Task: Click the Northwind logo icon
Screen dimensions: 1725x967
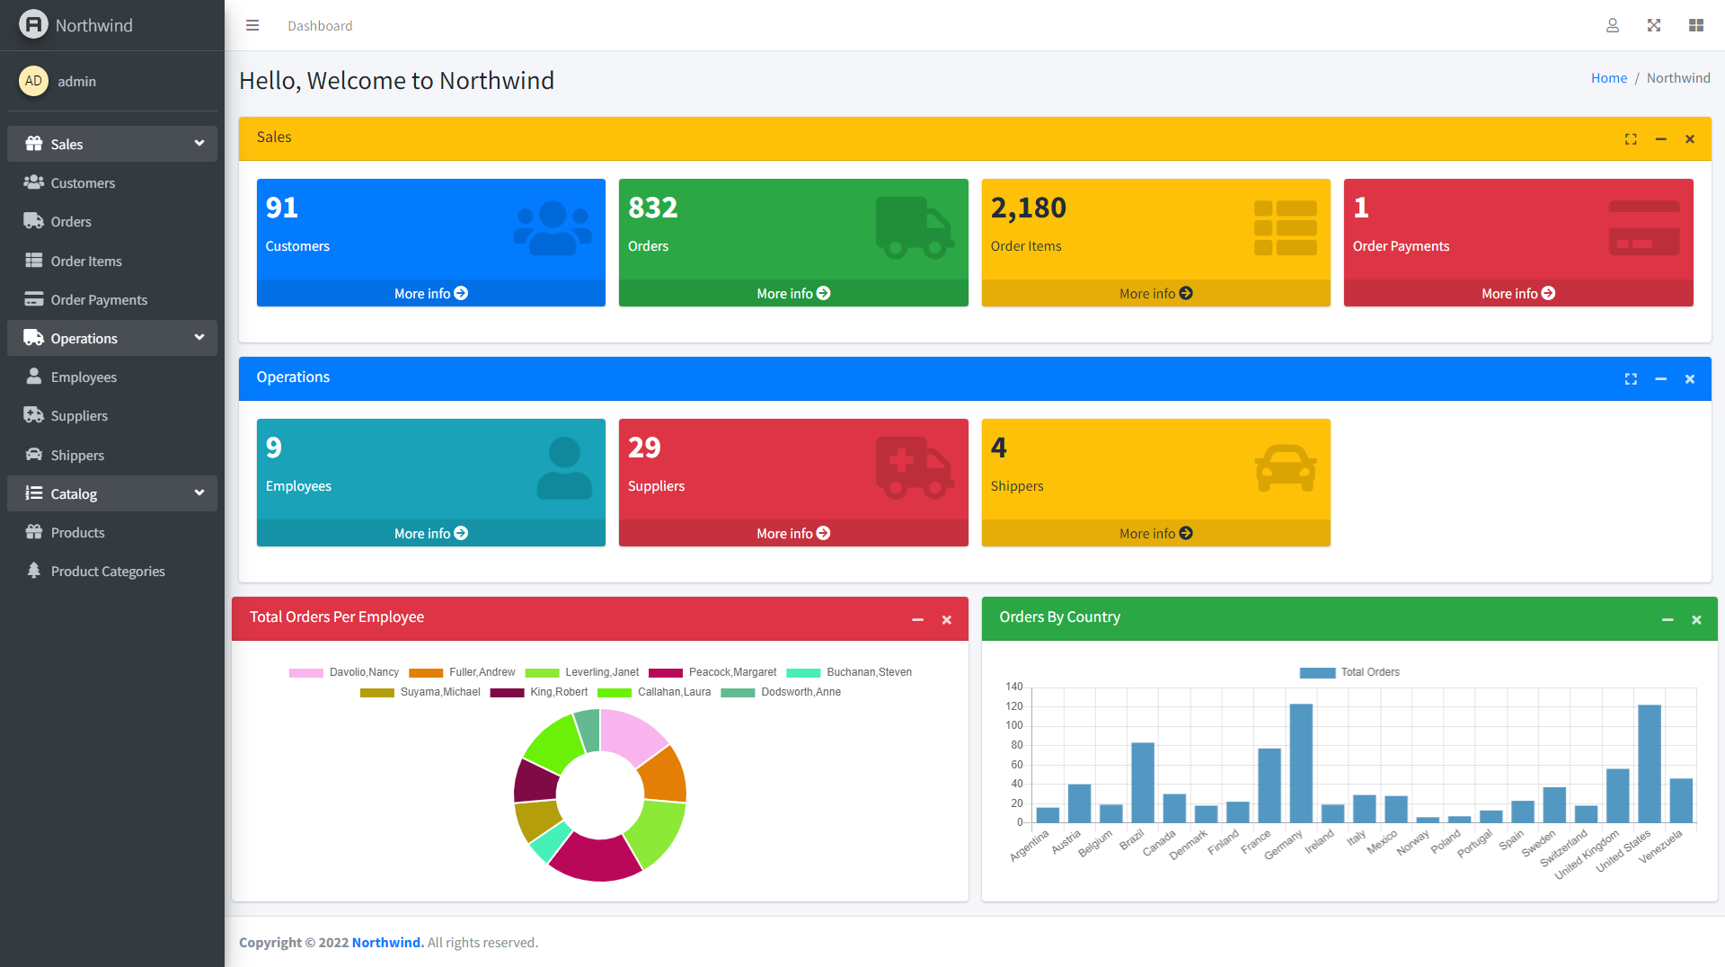Action: tap(33, 24)
